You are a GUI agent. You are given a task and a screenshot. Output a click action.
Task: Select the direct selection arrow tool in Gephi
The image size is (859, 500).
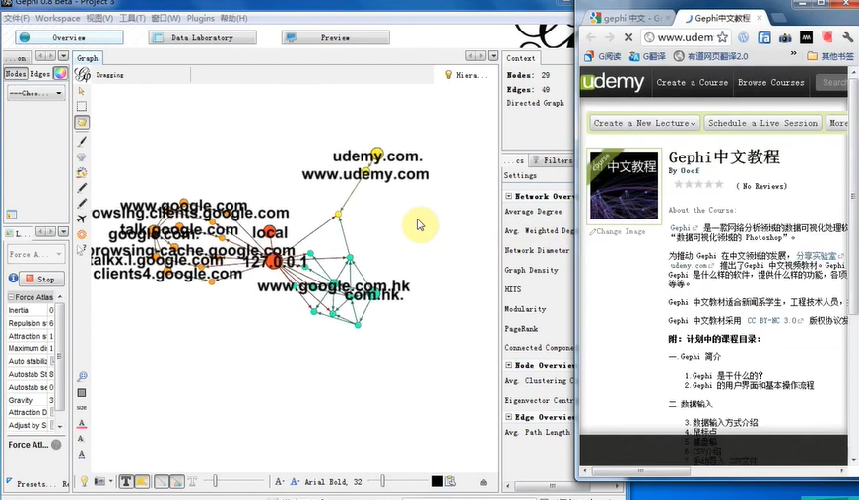coord(82,91)
